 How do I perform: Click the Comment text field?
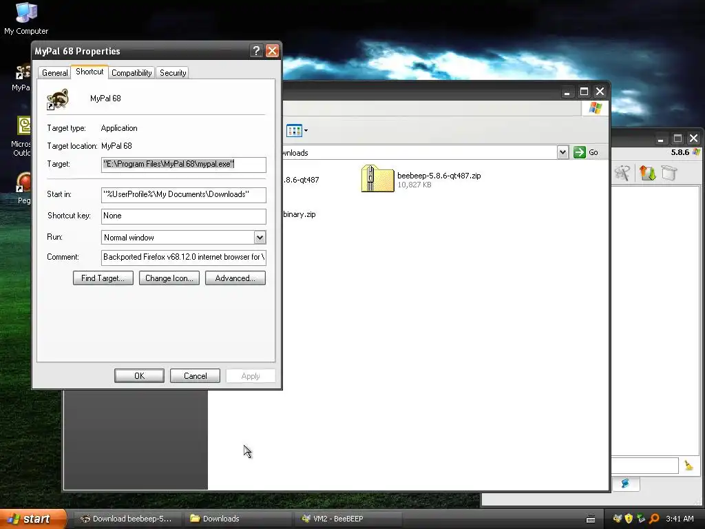point(183,258)
